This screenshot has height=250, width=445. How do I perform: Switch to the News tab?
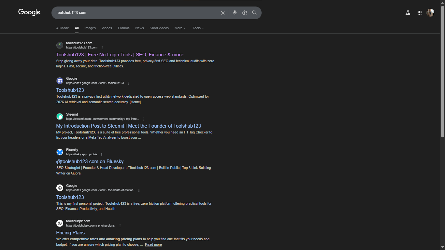140,28
